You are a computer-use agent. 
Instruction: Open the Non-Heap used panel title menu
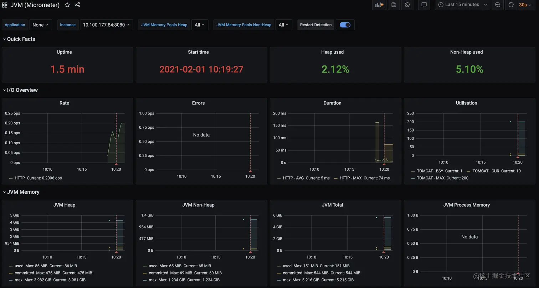point(466,52)
